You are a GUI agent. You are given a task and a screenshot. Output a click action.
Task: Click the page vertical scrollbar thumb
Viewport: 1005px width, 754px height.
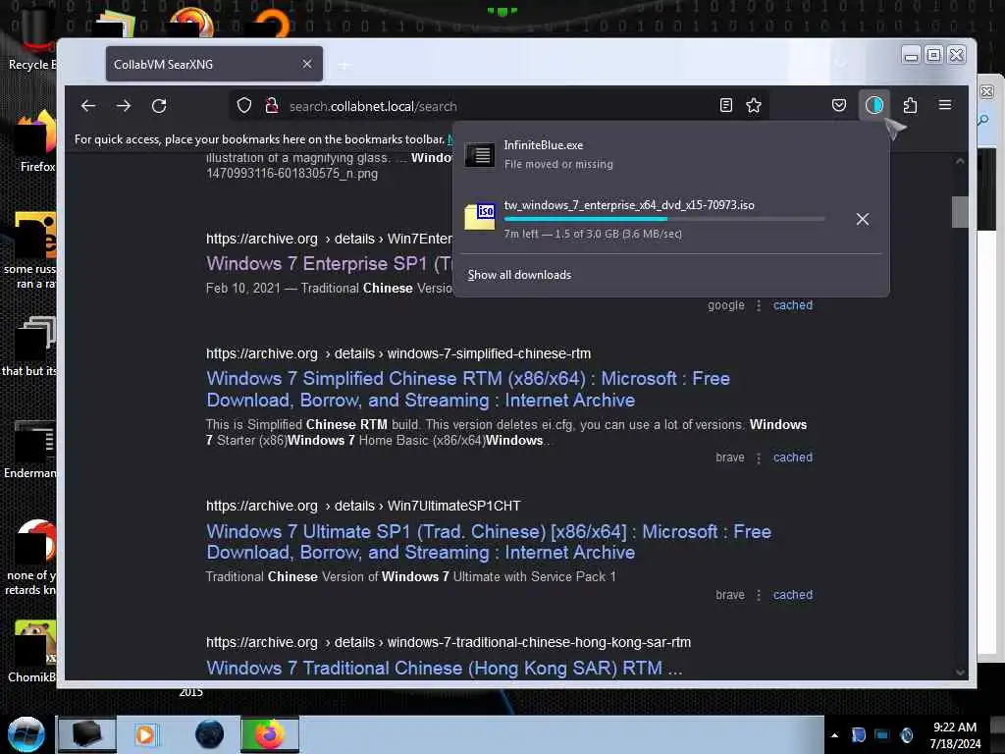tap(960, 212)
